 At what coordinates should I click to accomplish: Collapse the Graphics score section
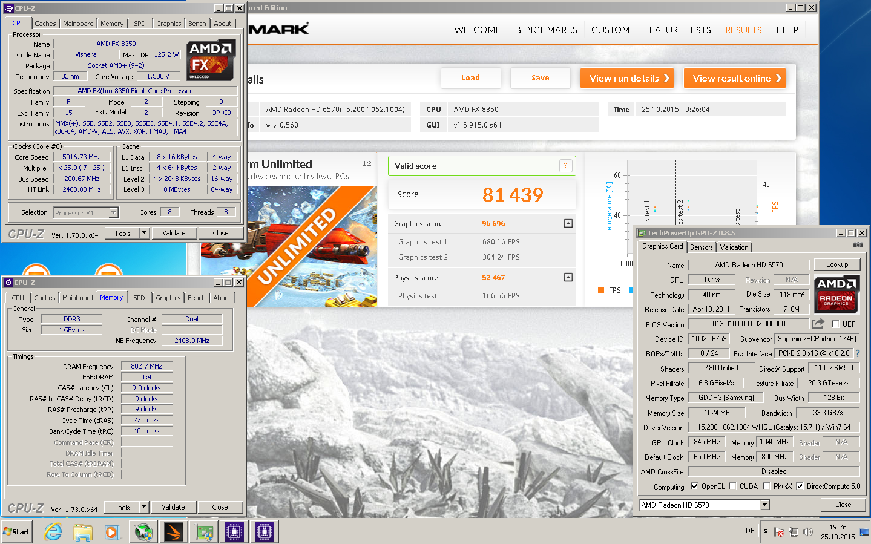568,223
